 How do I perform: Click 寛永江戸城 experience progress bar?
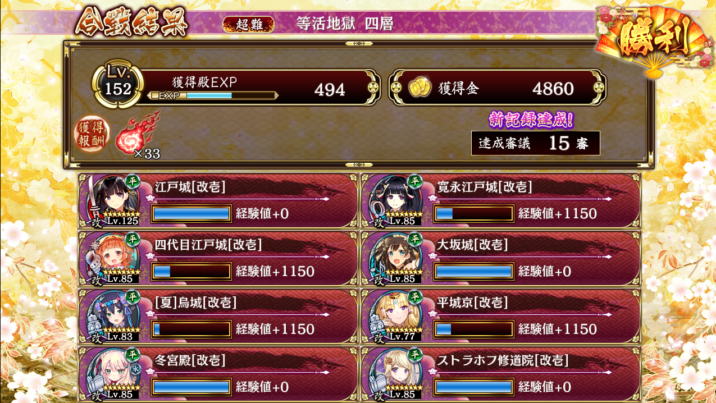(x=474, y=214)
